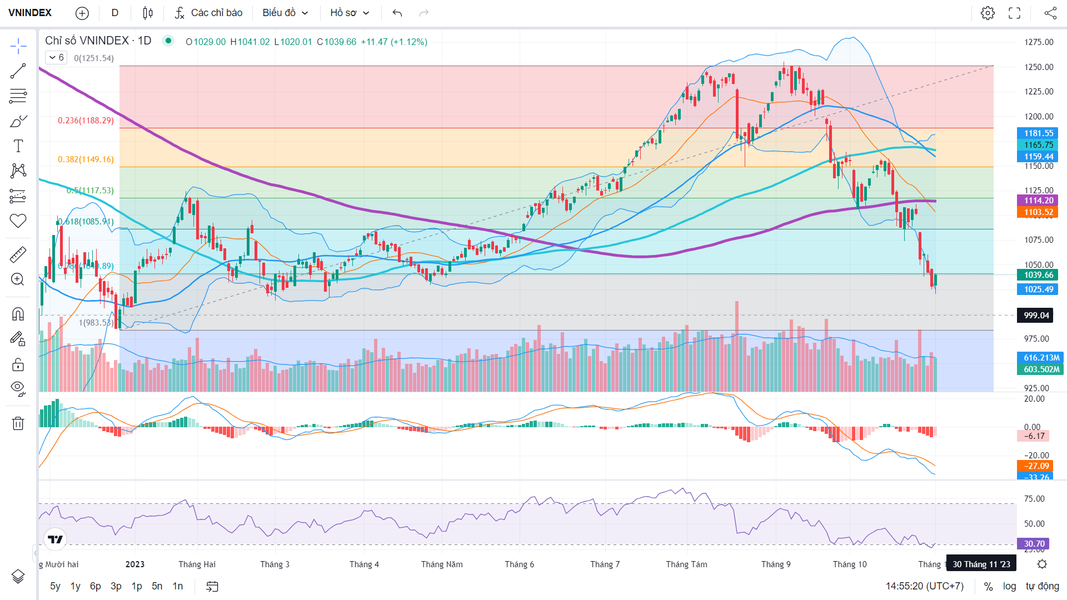Image resolution: width=1067 pixels, height=600 pixels.
Task: Select the Fibonacci retracement tool
Action: [18, 96]
